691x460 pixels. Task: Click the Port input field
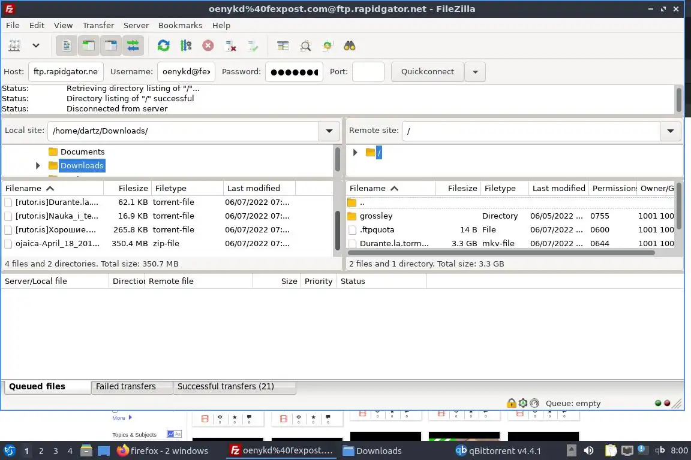[x=368, y=72]
